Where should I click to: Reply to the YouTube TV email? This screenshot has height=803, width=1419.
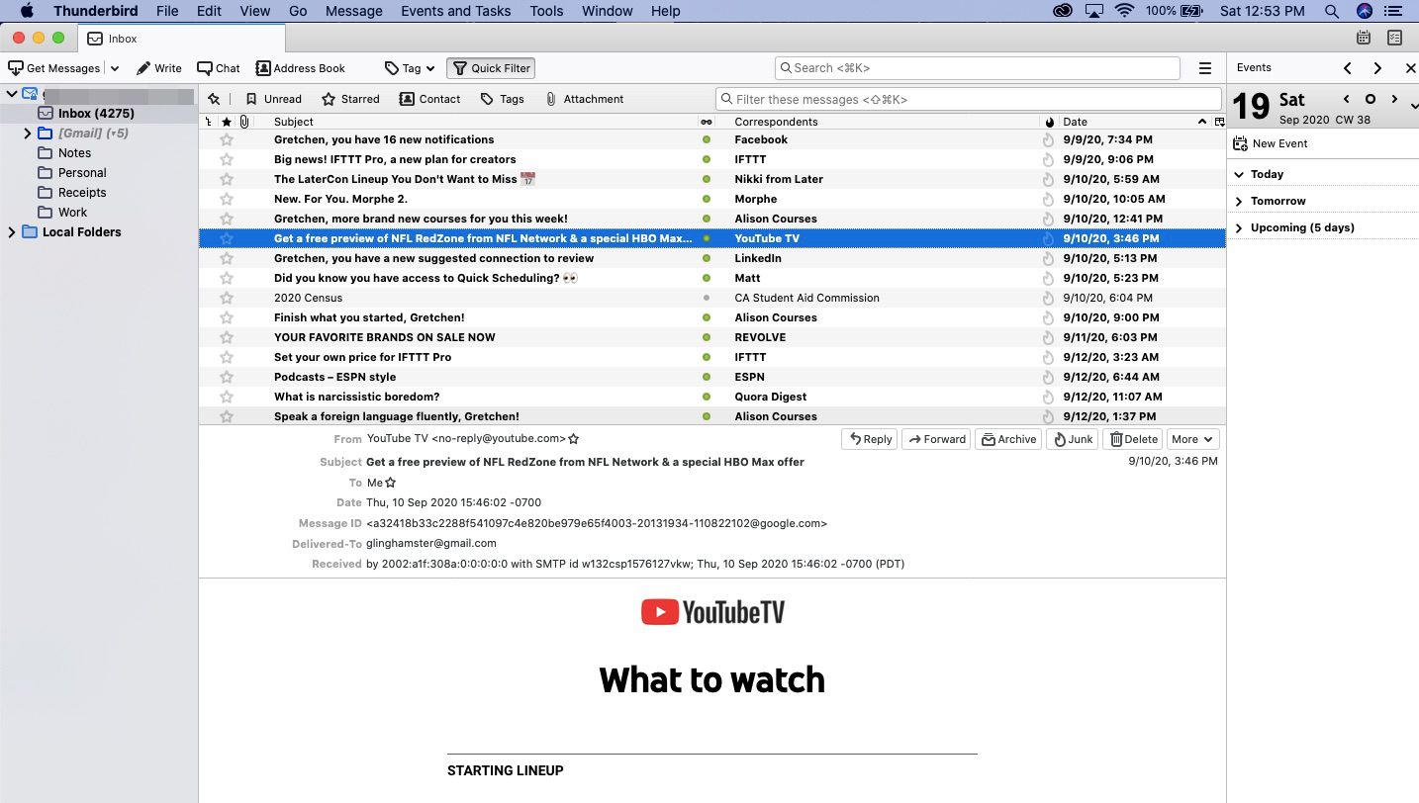point(868,439)
